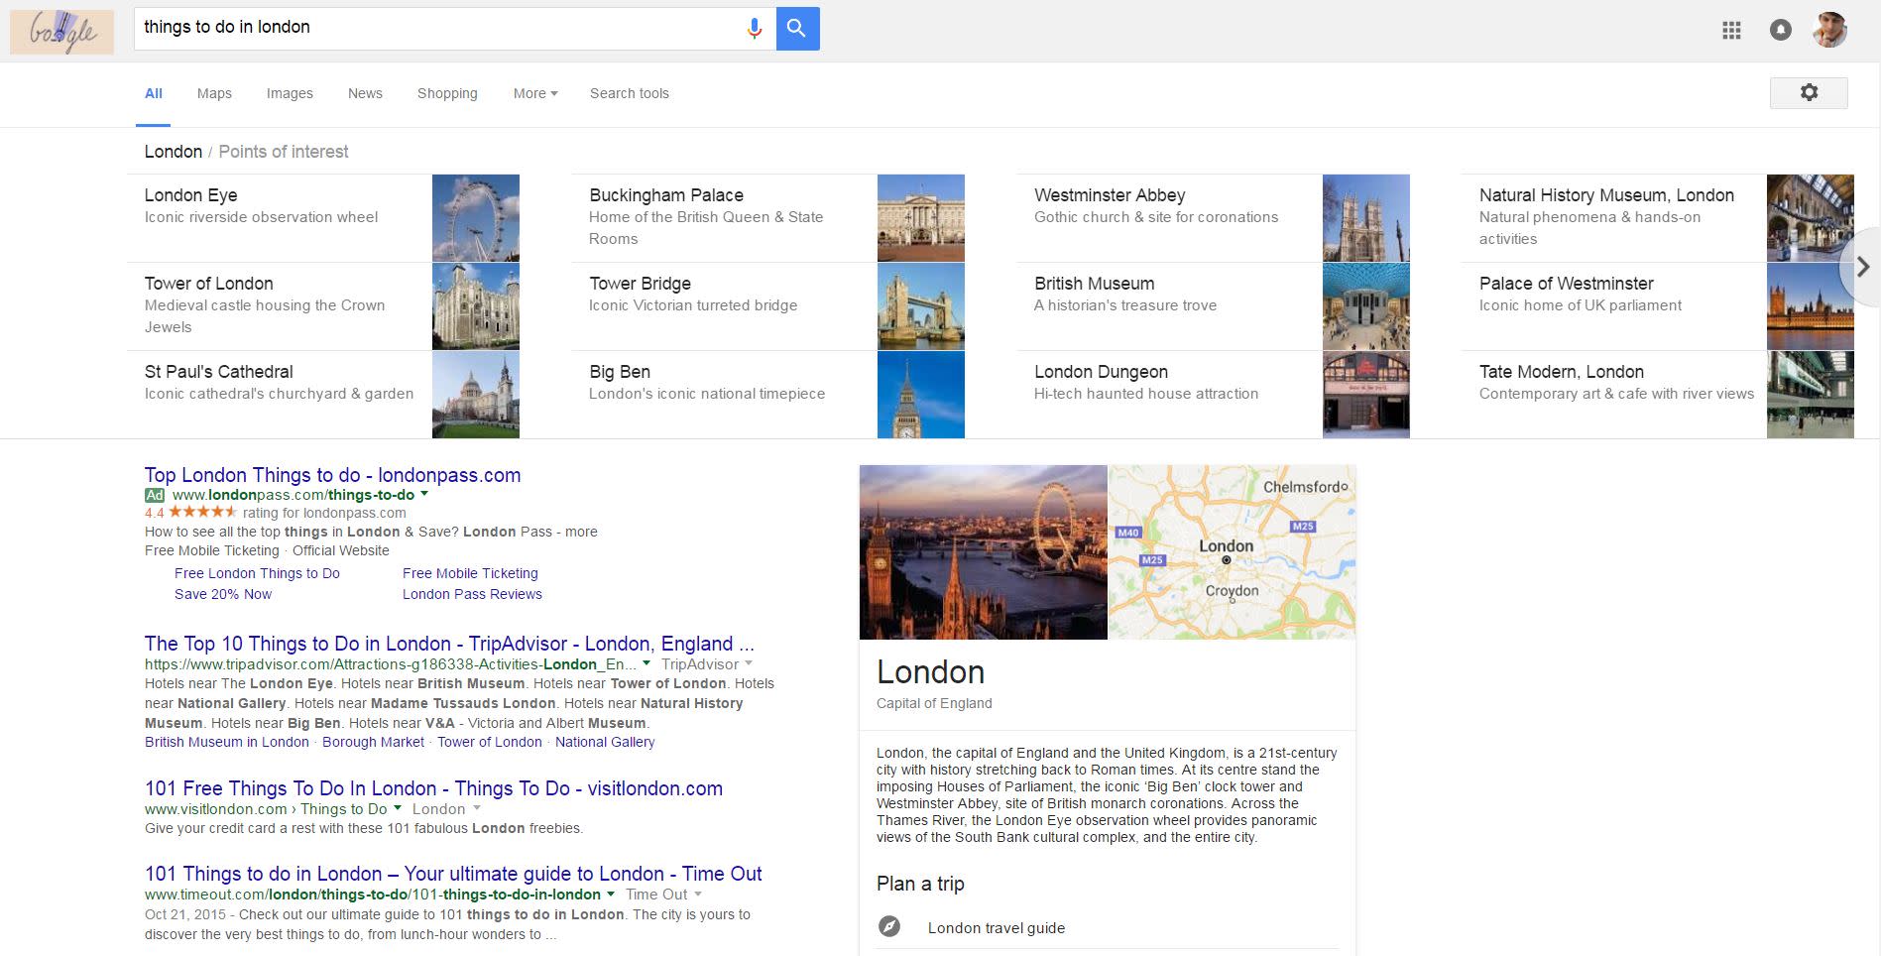Open the Free Mobile Ticketing sitelink
Screen dimensions: 1881x956
pos(470,573)
